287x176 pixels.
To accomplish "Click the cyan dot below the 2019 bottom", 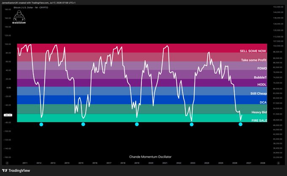I will [x=137, y=124].
